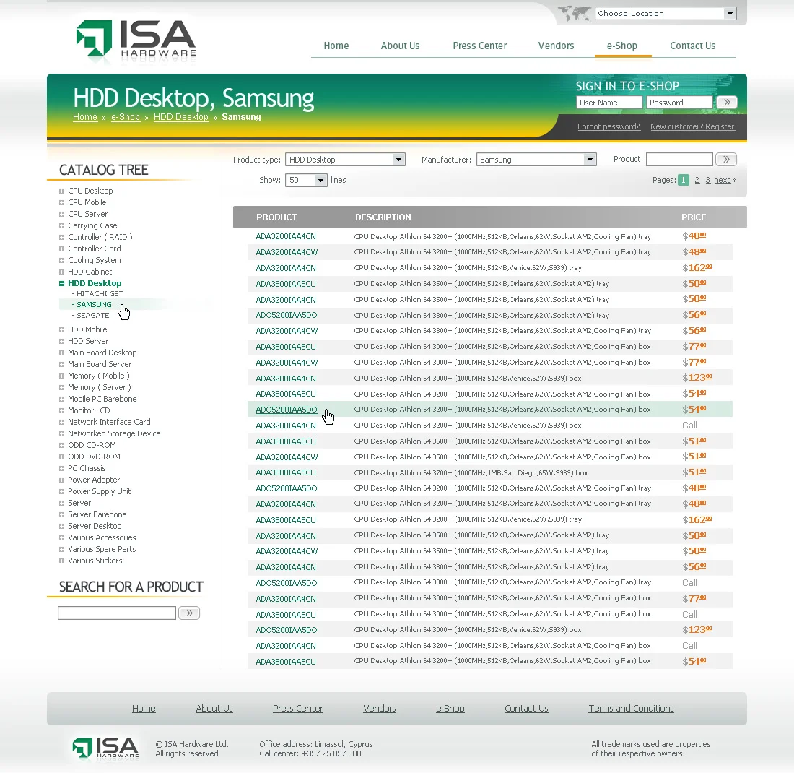Viewport: 794px width, 773px height.
Task: Open the Various Stickers category
Action: click(x=95, y=561)
